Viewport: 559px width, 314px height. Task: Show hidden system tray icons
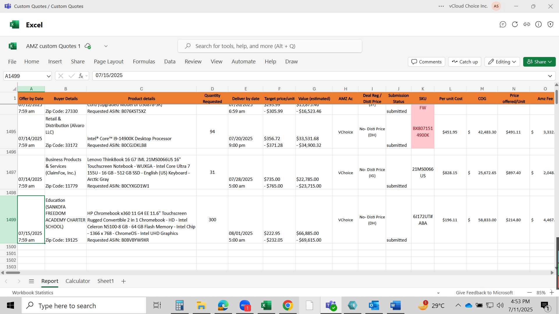pos(458,305)
